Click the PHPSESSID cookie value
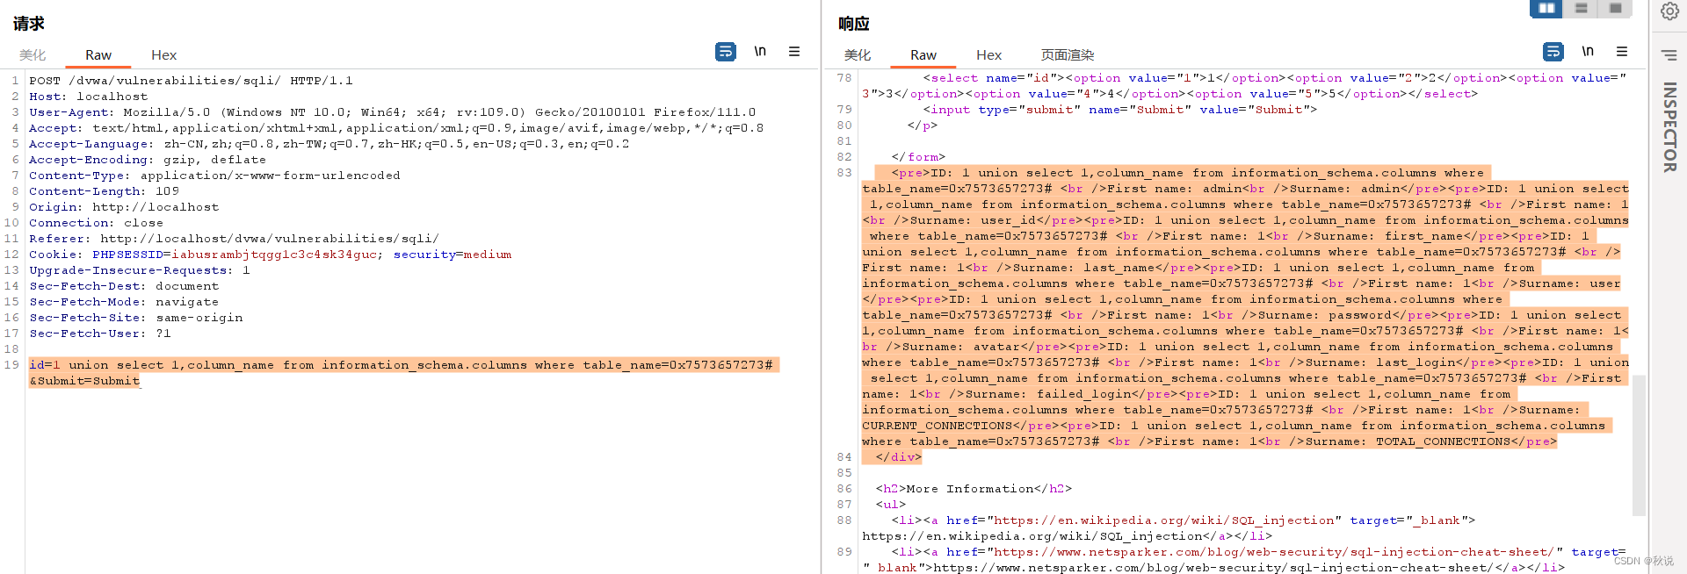 [275, 255]
